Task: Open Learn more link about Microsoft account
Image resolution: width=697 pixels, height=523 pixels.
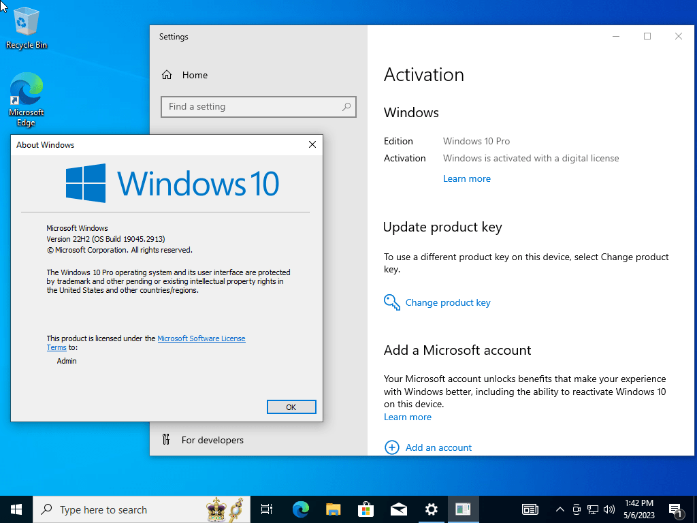Action: click(x=408, y=417)
